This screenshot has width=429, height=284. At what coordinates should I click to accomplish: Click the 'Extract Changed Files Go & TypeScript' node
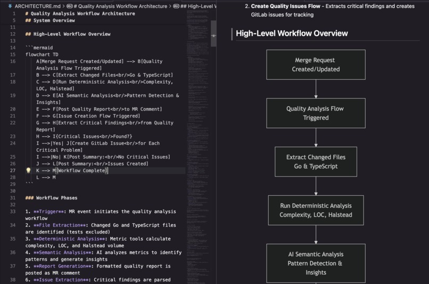tap(316, 162)
